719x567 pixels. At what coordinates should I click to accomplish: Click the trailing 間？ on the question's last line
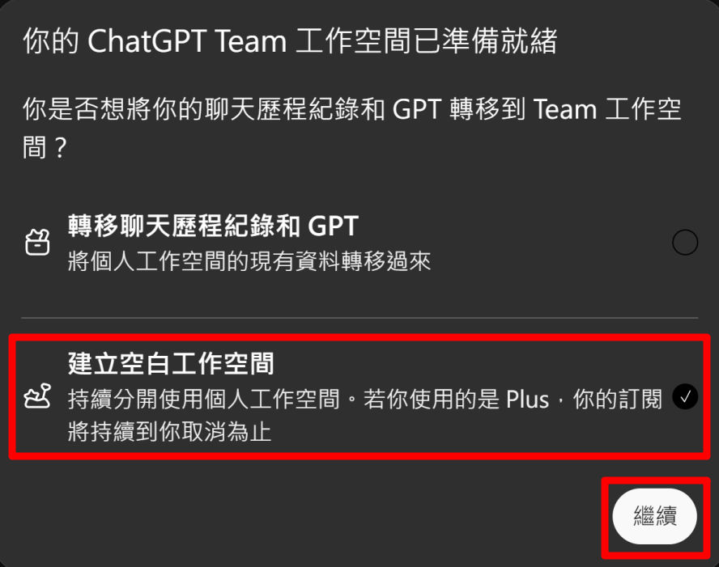point(45,148)
